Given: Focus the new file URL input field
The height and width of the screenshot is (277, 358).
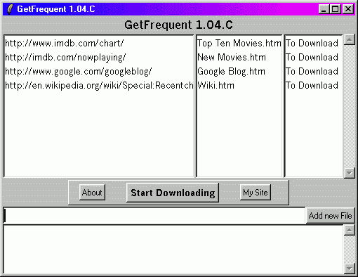Looking at the screenshot, I should [x=154, y=215].
